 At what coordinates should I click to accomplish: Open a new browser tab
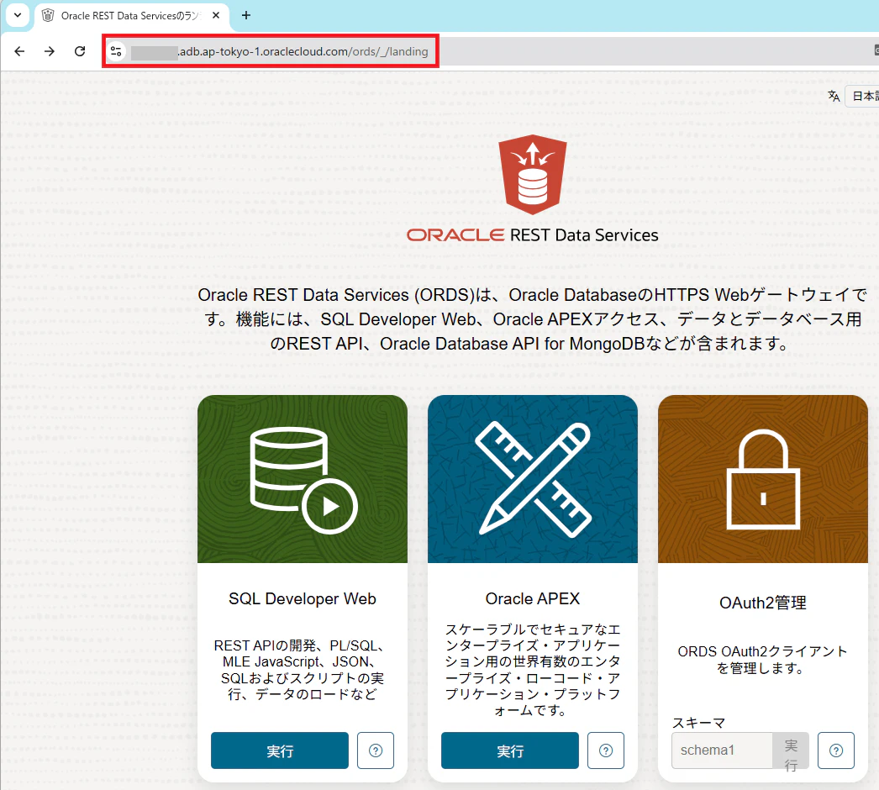coord(246,16)
